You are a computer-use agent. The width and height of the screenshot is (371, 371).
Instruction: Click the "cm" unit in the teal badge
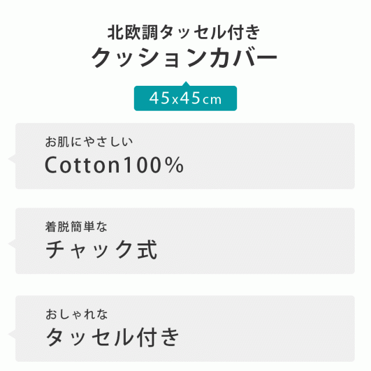[x=212, y=99]
